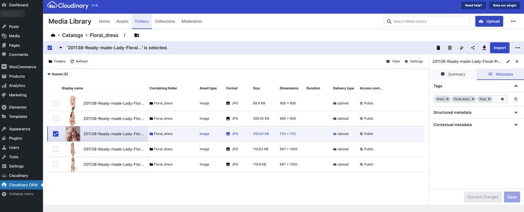
Task: Remove the Shop tag with its X
Action: [x=489, y=99]
